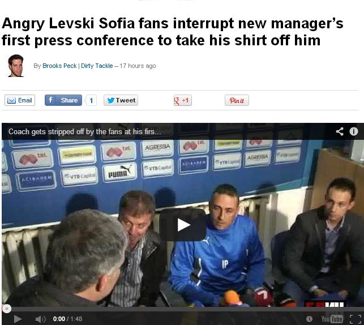
Task: Click the Google +1 button
Action: (183, 100)
